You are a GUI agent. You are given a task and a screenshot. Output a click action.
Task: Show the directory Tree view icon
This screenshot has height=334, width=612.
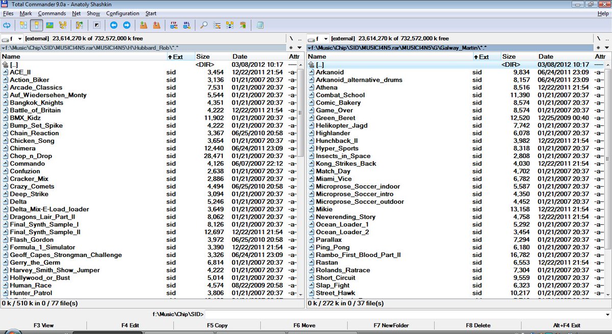[x=63, y=25]
